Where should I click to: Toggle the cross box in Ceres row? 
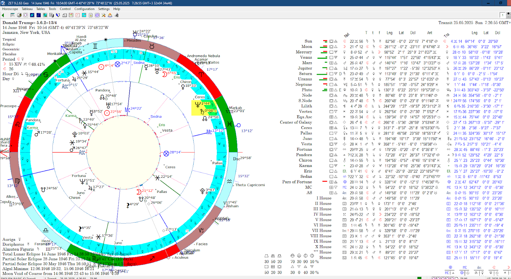[x=331, y=128]
